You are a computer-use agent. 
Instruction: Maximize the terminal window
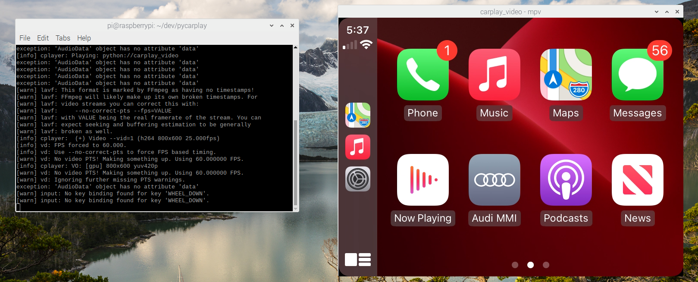tap(282, 25)
